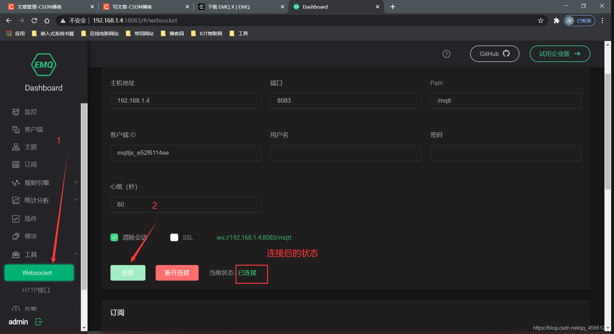Click the 连接 connect button
The image size is (614, 334).
click(x=128, y=273)
